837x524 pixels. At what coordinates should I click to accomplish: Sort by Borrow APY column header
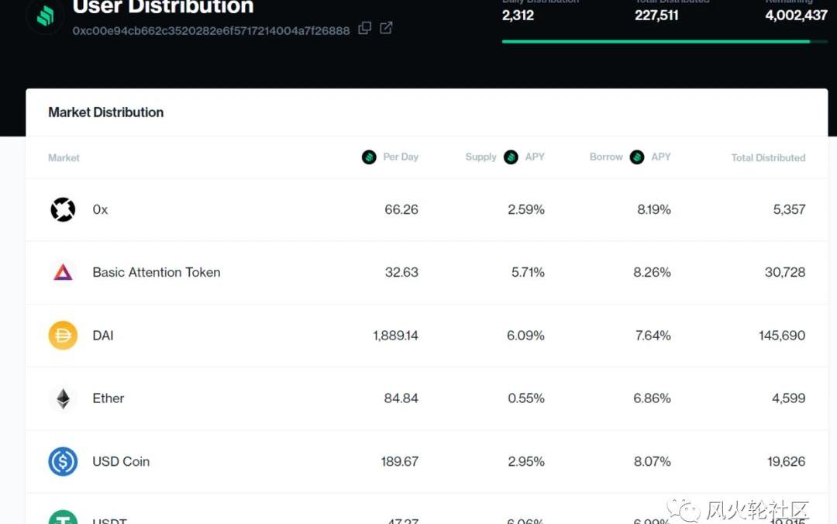(x=629, y=157)
